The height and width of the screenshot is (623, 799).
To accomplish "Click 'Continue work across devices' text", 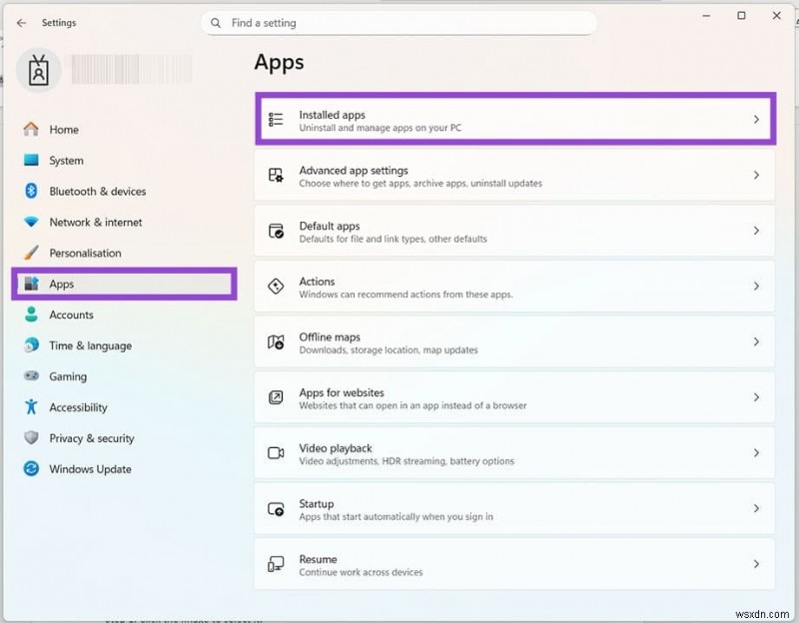I will coord(361,572).
